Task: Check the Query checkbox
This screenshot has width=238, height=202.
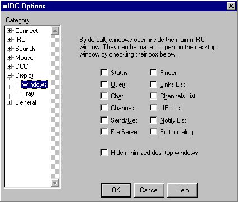Action: tap(104, 84)
